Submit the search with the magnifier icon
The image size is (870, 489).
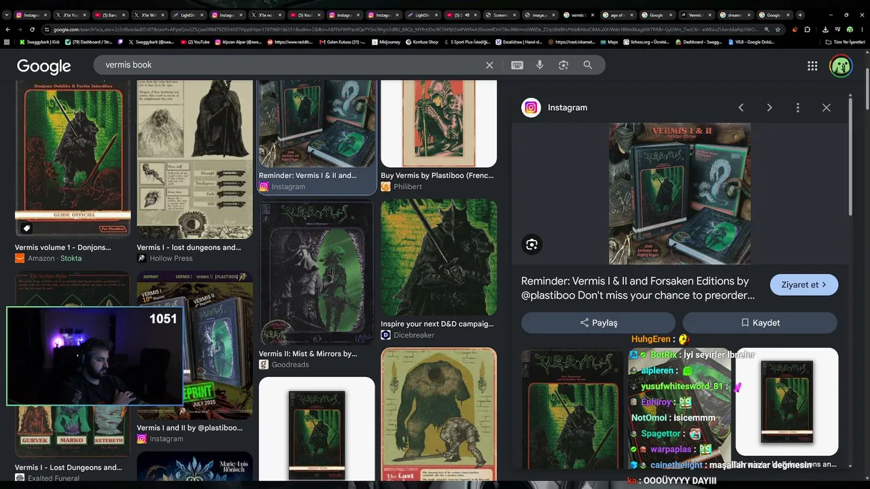coord(588,65)
